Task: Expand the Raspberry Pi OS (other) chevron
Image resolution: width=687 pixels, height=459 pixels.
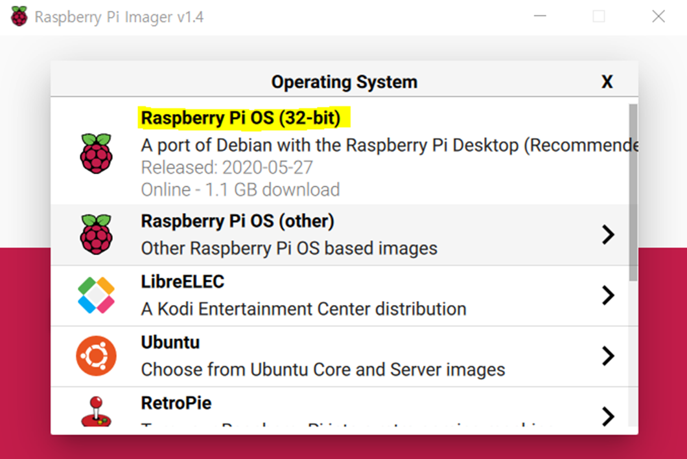Action: coord(608,234)
